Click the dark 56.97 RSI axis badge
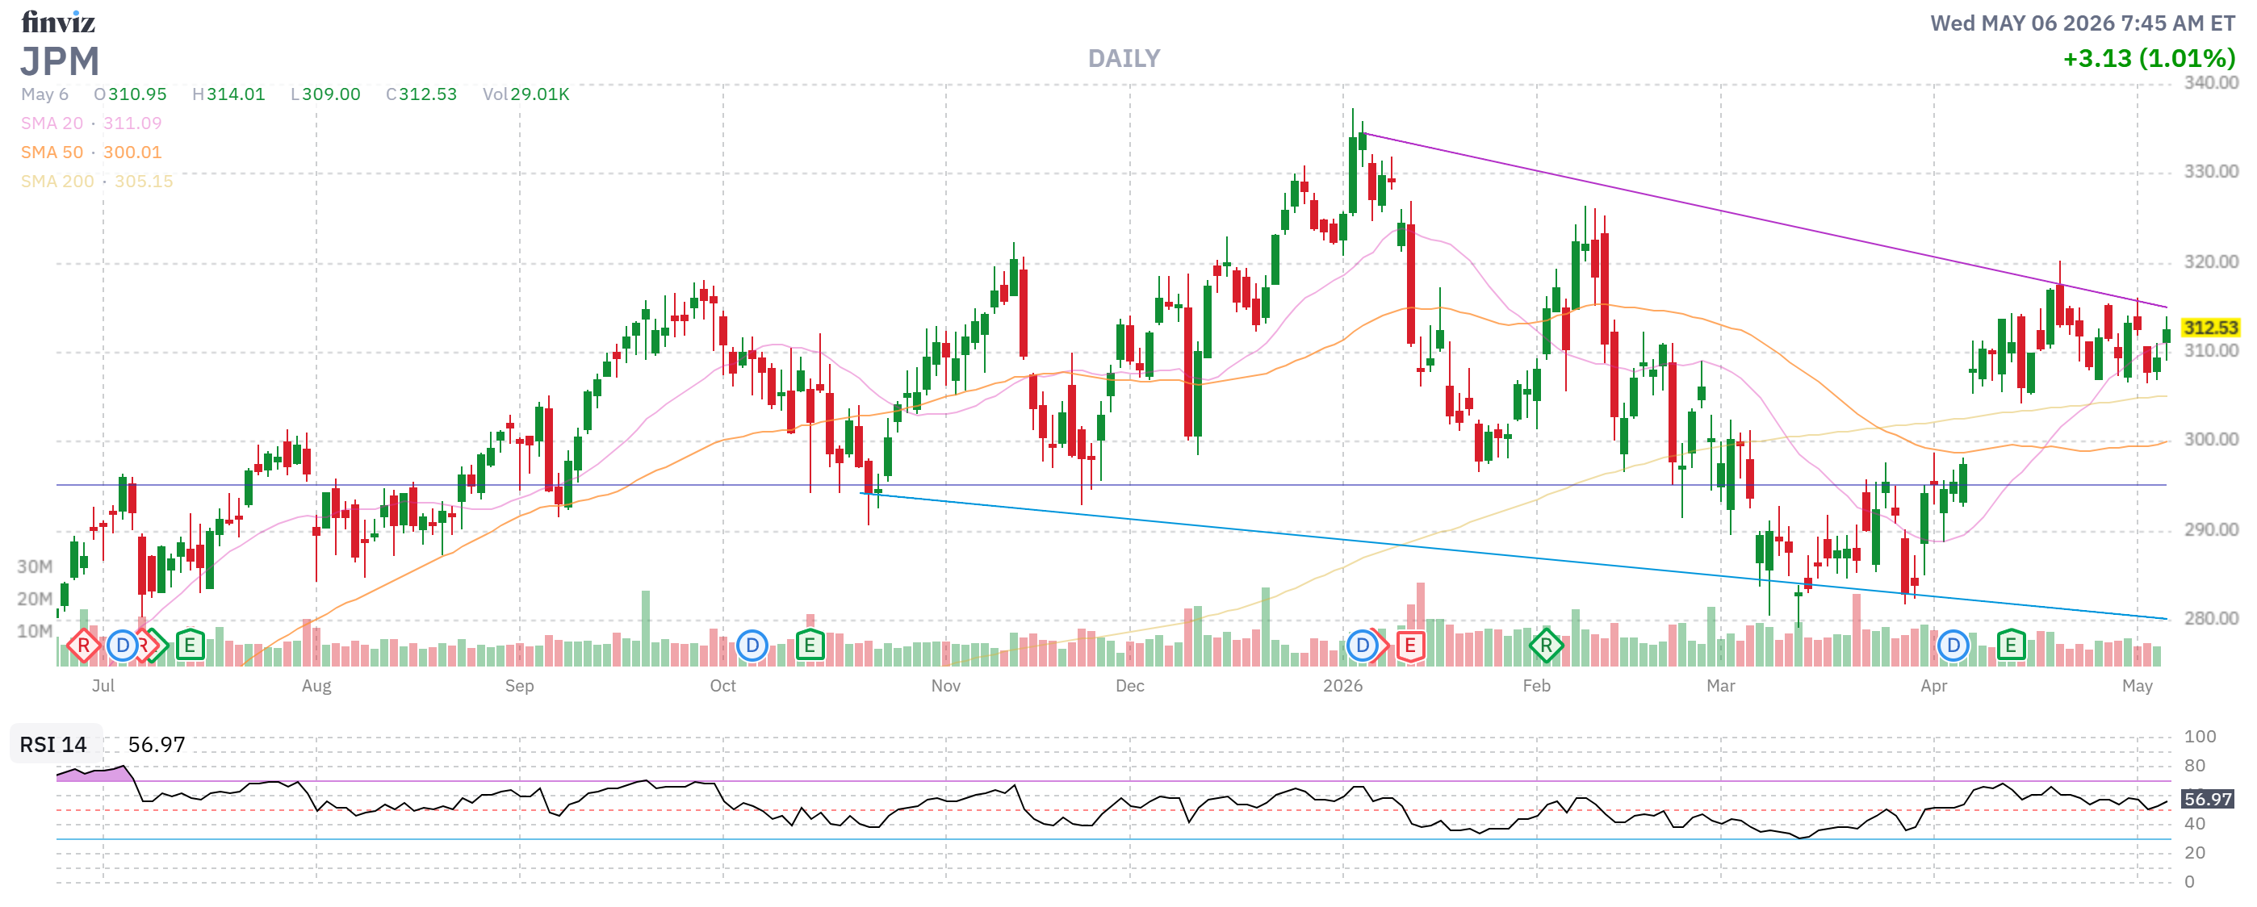Image resolution: width=2257 pixels, height=907 pixels. coord(2208,798)
